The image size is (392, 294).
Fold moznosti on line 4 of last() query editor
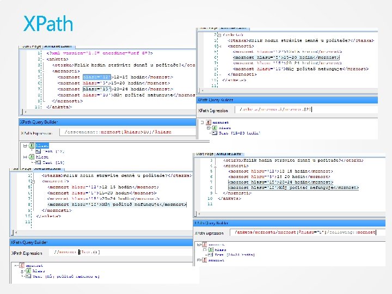(33, 181)
